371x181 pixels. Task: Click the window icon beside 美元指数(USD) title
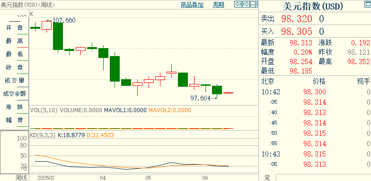368,4
